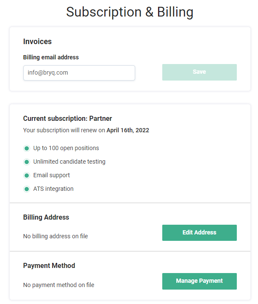Click green bullet beside Up to 100 open positions
The width and height of the screenshot is (258, 304).
pos(26,148)
